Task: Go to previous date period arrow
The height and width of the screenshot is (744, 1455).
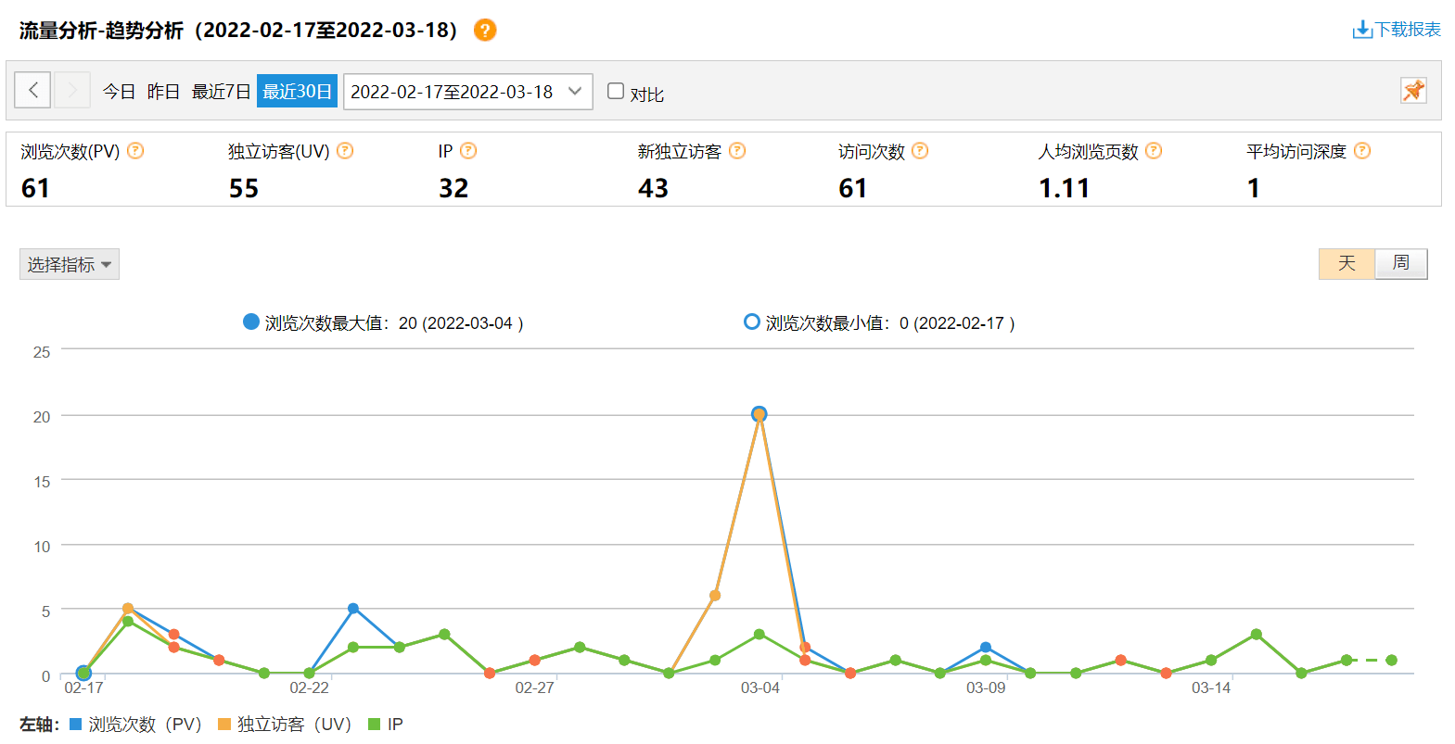Action: 32,91
